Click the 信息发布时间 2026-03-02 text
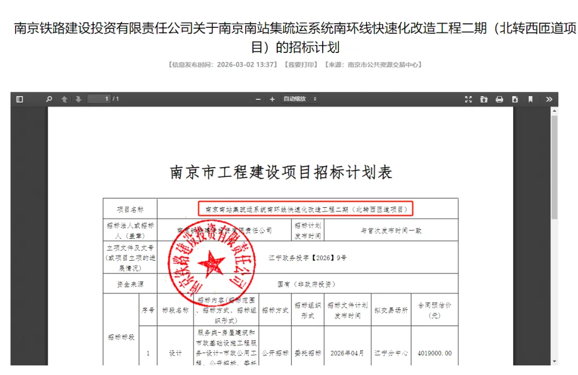578x375 pixels. [222, 65]
